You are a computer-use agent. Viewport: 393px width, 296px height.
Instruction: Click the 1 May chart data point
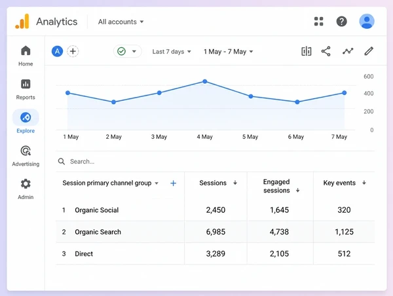(67, 93)
